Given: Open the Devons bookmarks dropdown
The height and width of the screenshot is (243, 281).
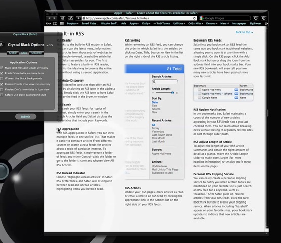Looking at the screenshot, I should tap(212, 23).
